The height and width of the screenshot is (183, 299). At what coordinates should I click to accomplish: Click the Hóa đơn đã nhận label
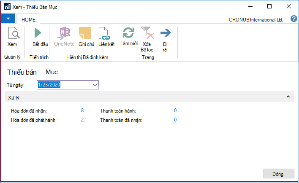pos(29,111)
